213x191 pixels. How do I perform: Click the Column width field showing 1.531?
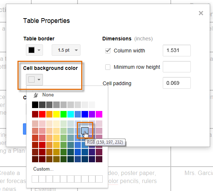pos(177,51)
